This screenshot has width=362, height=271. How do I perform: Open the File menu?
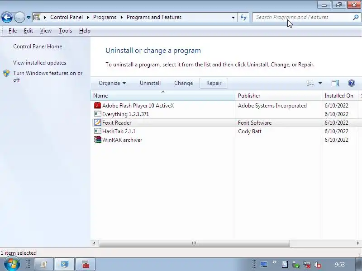click(13, 31)
